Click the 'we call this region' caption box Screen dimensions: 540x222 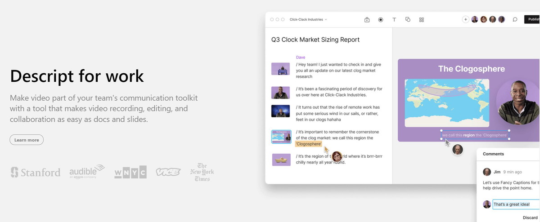(475, 135)
